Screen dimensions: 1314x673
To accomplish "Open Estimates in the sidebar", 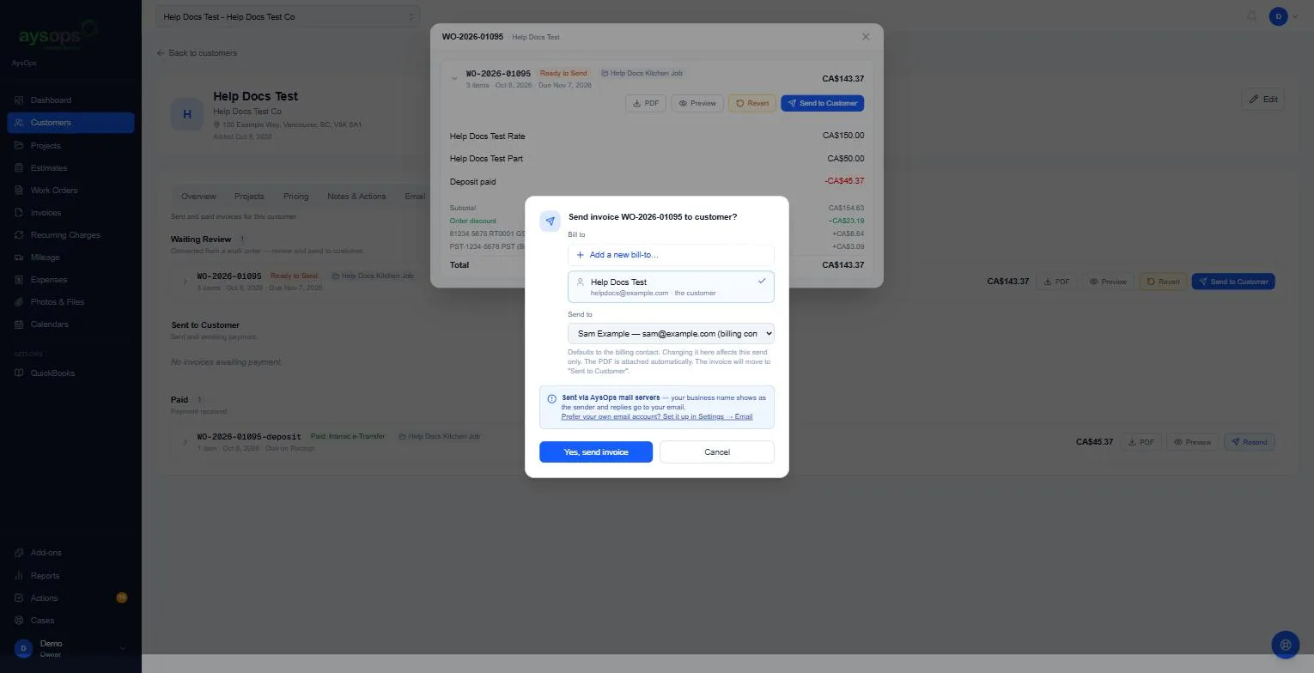I will pos(70,168).
